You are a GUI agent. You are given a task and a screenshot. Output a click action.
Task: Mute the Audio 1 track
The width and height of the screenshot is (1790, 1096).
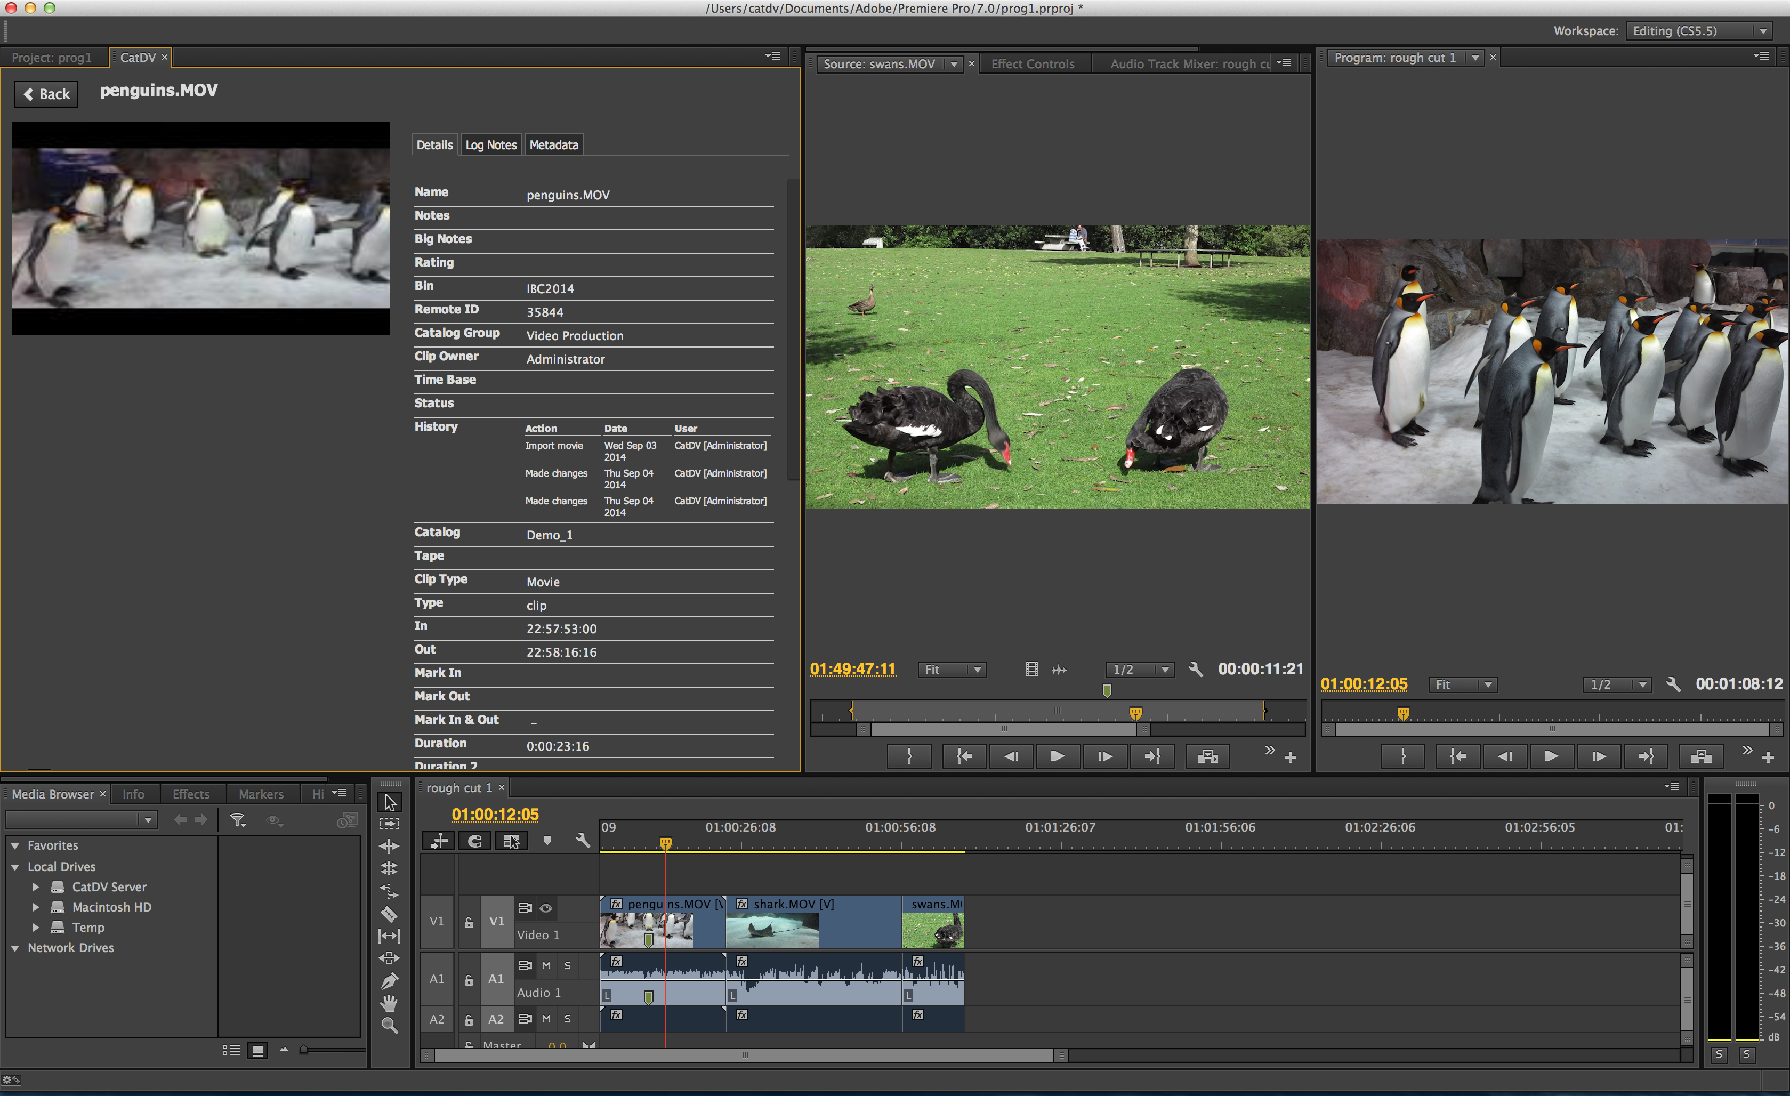(x=546, y=965)
